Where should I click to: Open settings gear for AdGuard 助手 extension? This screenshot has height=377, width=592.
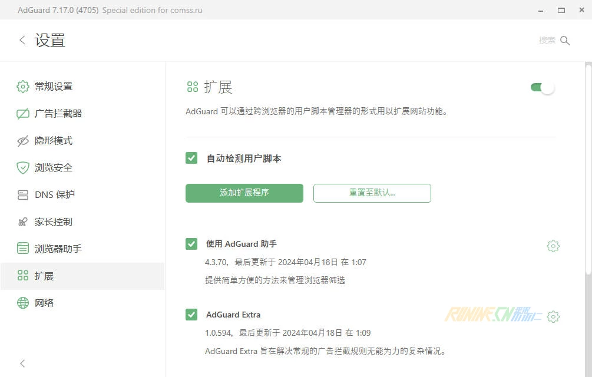pyautogui.click(x=553, y=246)
